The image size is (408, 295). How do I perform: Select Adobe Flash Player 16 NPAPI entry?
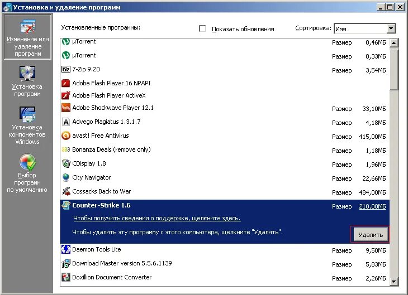[111, 83]
